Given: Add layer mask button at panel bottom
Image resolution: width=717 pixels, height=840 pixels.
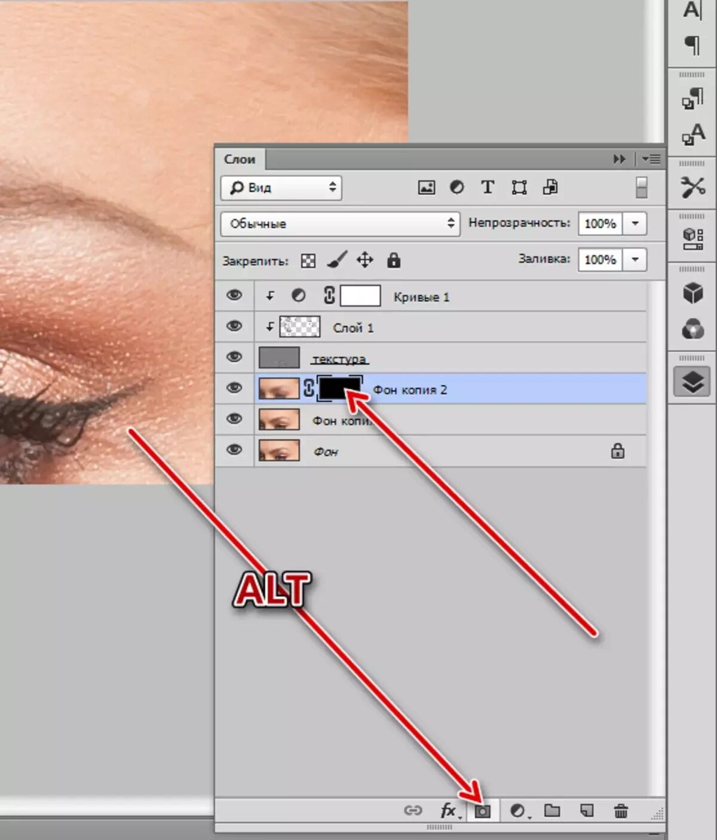Looking at the screenshot, I should point(483,811).
